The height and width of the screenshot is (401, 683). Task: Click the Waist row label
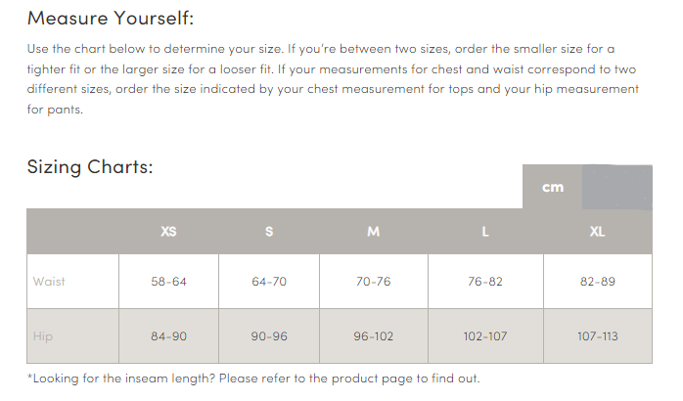49,282
